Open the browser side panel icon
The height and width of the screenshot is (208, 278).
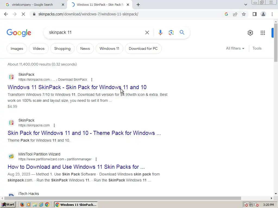[x=255, y=14]
